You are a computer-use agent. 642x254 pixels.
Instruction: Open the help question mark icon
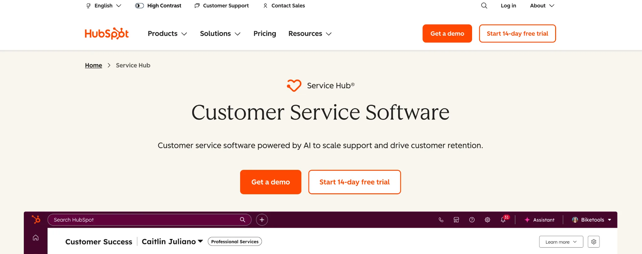click(472, 220)
